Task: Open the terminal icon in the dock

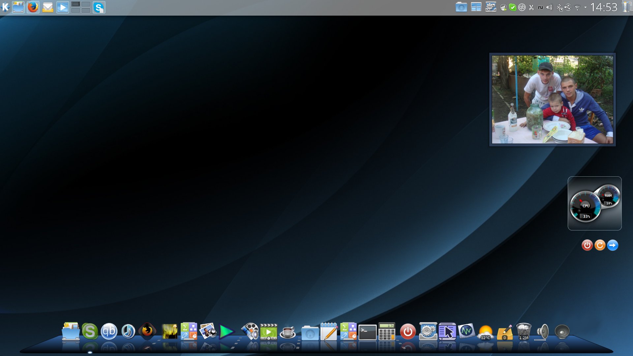Action: (x=367, y=332)
